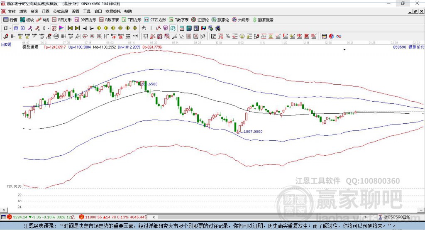Image resolution: width=425 pixels, height=230 pixels.
Task: Expand the sub-panel with triangle button
Action: tap(4, 210)
